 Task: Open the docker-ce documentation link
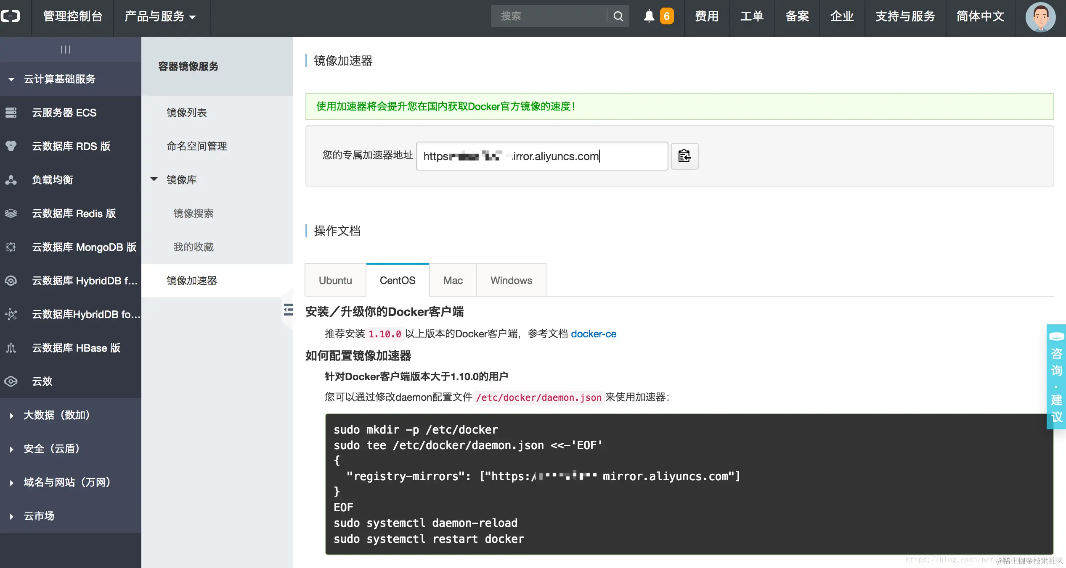593,334
